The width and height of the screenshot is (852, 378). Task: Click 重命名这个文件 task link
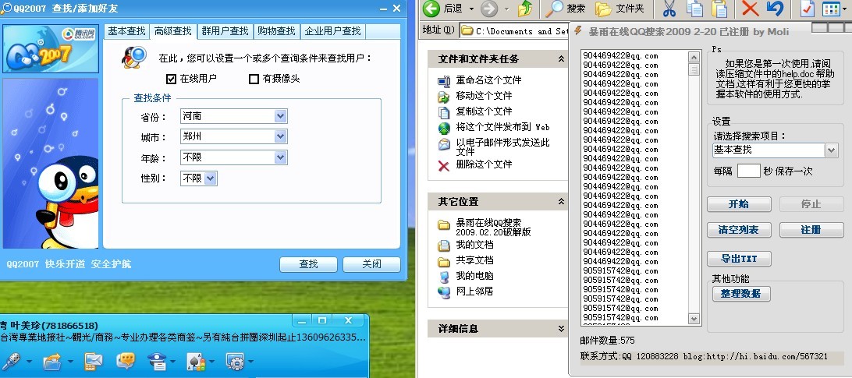click(488, 80)
